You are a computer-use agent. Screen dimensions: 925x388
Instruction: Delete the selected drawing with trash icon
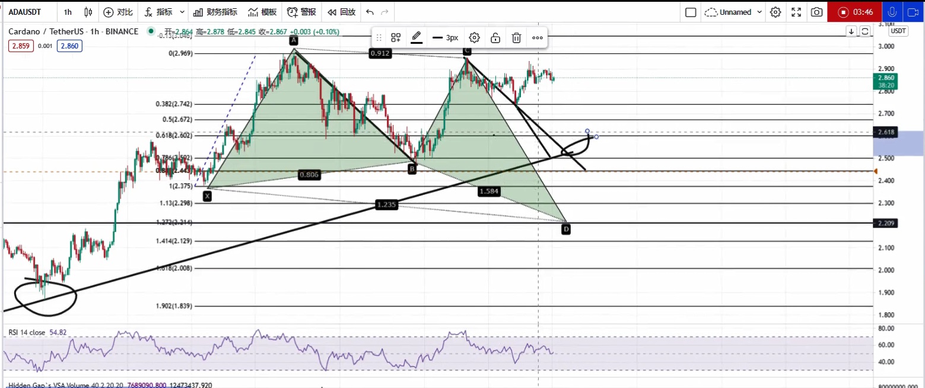click(x=516, y=38)
